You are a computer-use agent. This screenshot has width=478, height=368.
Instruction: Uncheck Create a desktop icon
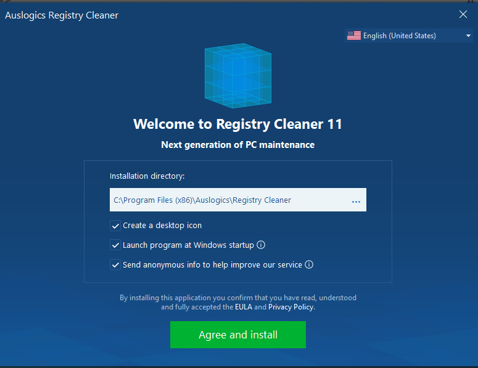point(115,226)
